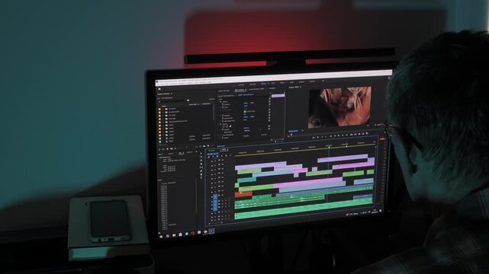Click the blue timecode in the timeline panel
The height and width of the screenshot is (274, 489).
[x=213, y=154]
